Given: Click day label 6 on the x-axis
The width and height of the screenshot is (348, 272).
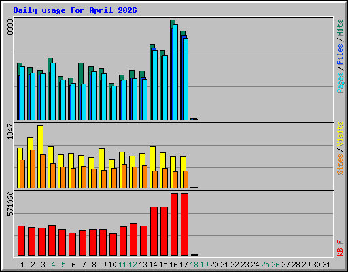Looking at the screenshot, I should [x=73, y=265].
